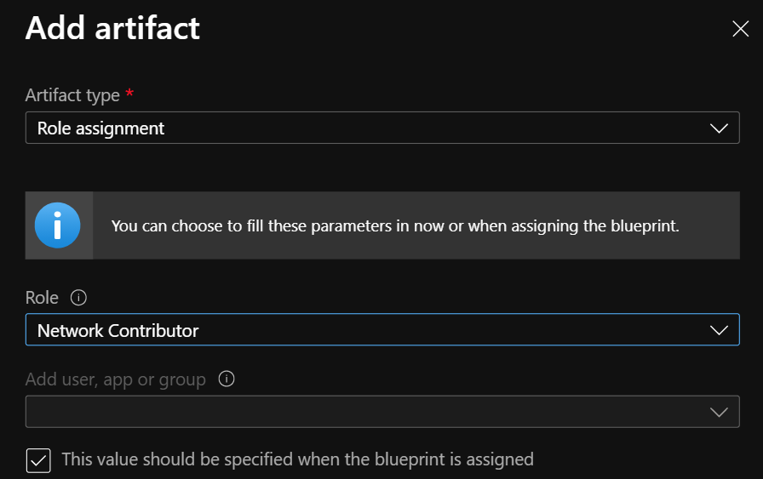This screenshot has height=479, width=763.
Task: Click the Add user, app or group label
Action: click(115, 379)
